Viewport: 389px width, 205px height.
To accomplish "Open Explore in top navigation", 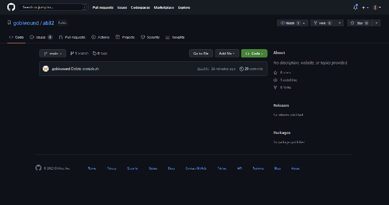I will [x=184, y=7].
